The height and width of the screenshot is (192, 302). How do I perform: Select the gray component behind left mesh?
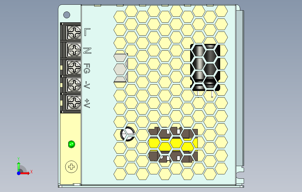121,68
